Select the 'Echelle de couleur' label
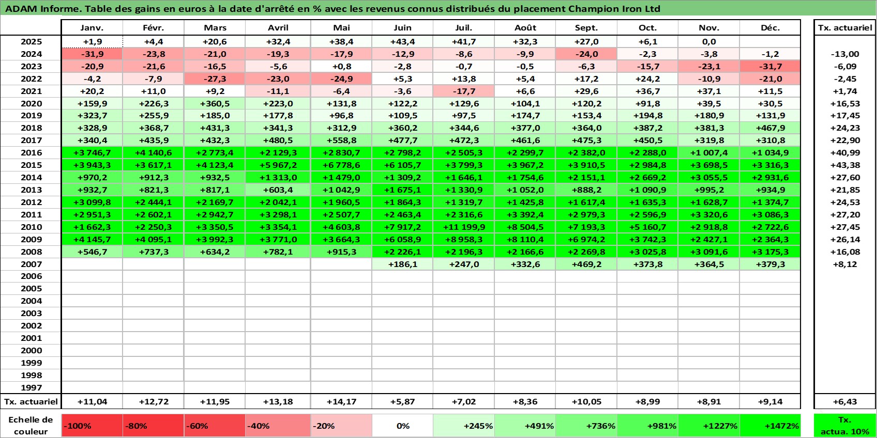The height and width of the screenshot is (438, 877). [31, 426]
